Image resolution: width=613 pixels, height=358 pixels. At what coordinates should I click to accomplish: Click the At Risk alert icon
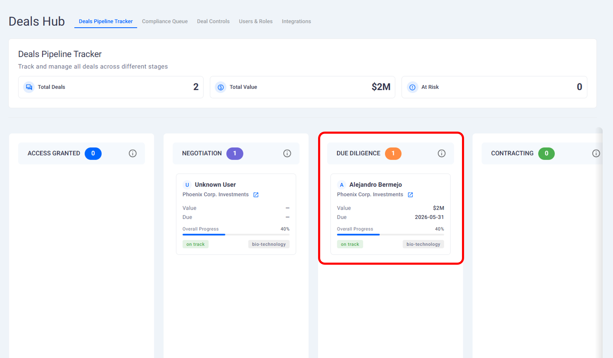(x=412, y=87)
